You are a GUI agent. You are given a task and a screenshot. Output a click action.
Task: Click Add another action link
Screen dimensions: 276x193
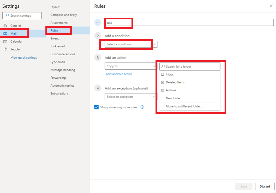click(x=119, y=74)
